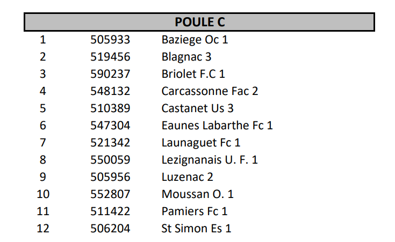The image size is (395, 242).
Task: Select club number 590237
Action: click(110, 74)
